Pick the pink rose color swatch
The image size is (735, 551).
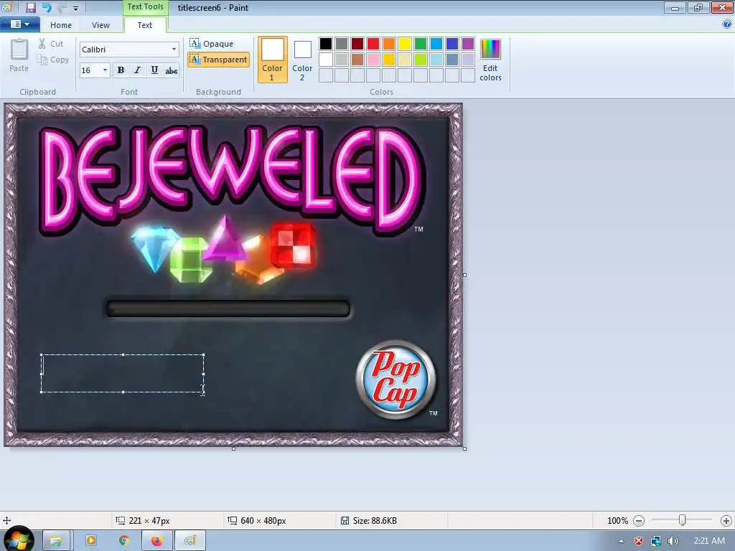[x=373, y=60]
